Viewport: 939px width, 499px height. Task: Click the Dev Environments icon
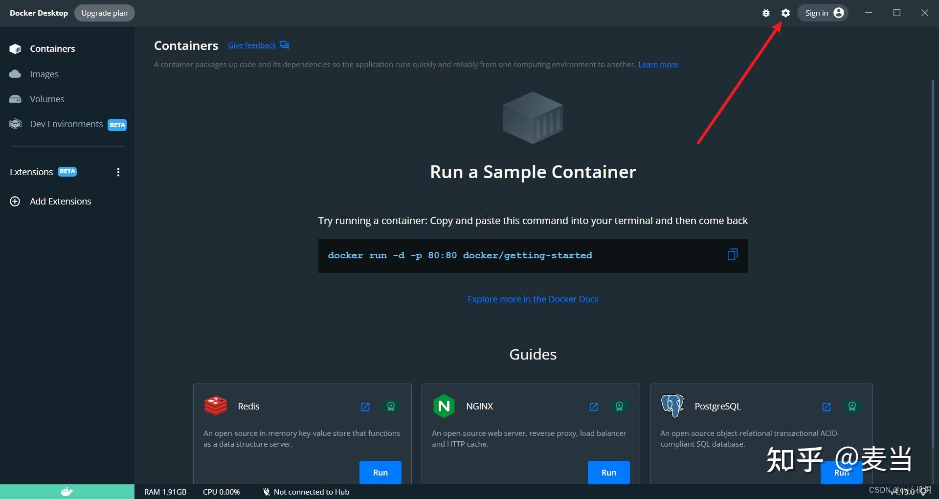pos(15,124)
